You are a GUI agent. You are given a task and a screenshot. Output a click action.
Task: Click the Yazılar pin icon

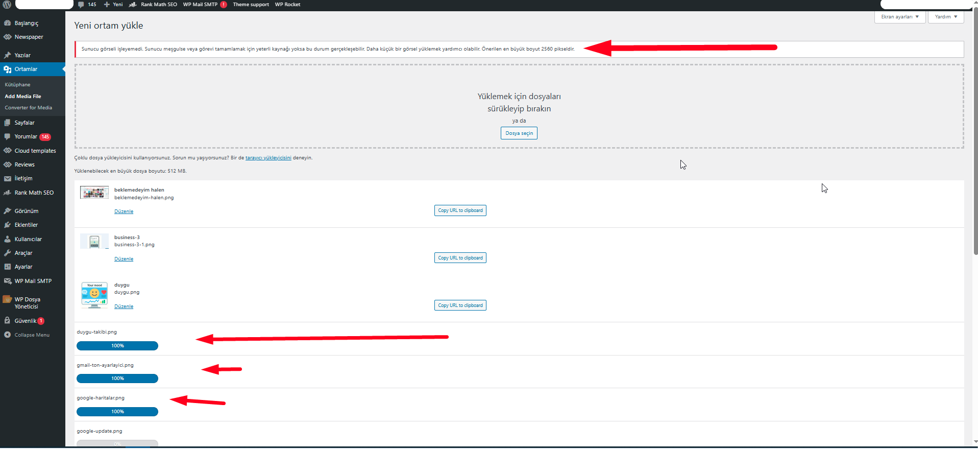(x=7, y=55)
